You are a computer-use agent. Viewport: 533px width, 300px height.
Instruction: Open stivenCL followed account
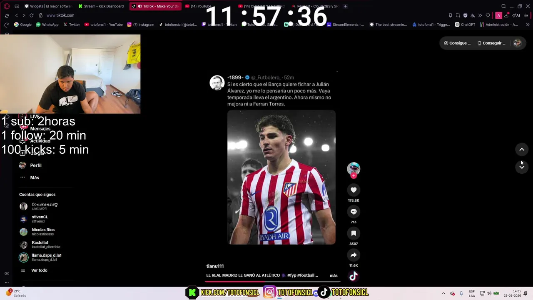point(34,219)
